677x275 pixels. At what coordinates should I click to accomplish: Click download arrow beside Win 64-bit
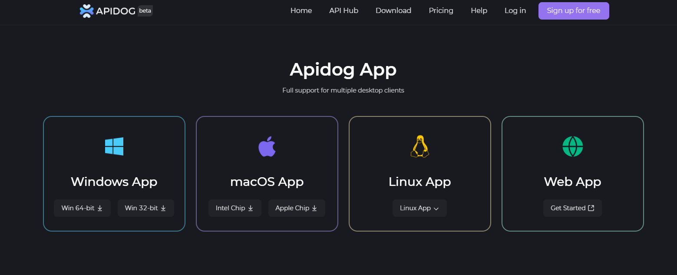[x=100, y=208]
